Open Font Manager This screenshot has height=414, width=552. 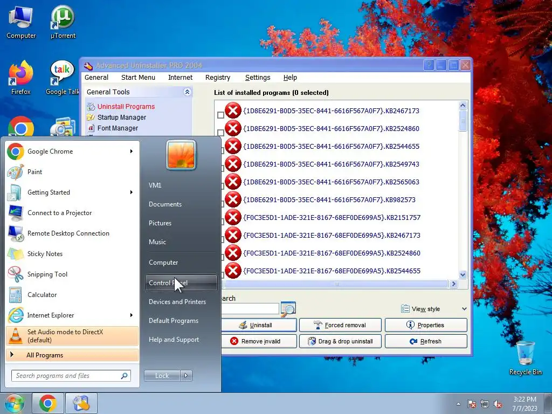pos(118,128)
